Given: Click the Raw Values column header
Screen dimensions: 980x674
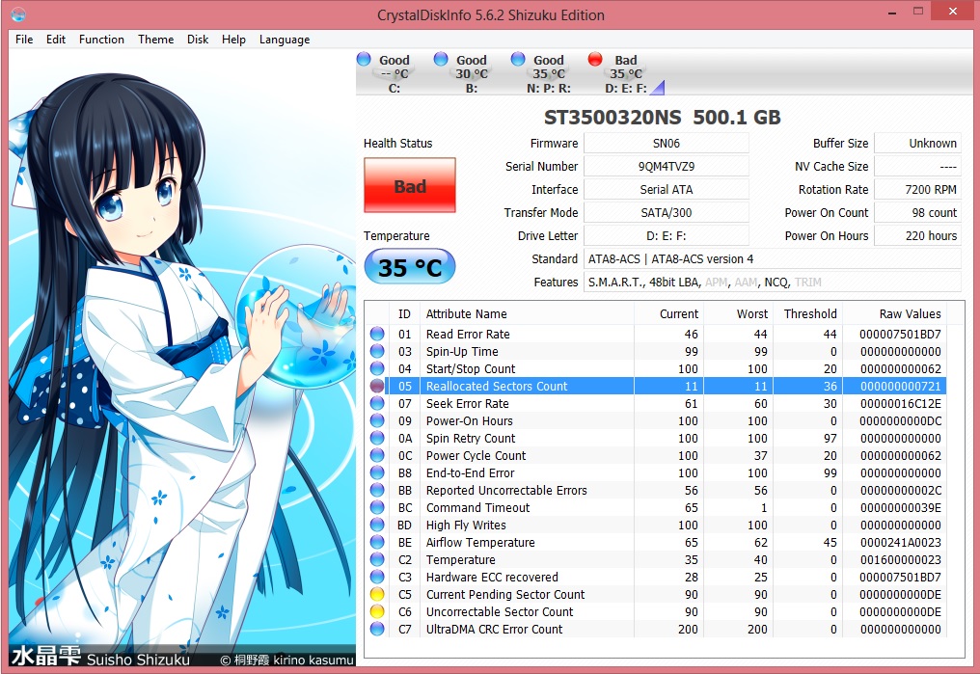Looking at the screenshot, I should pos(894,313).
